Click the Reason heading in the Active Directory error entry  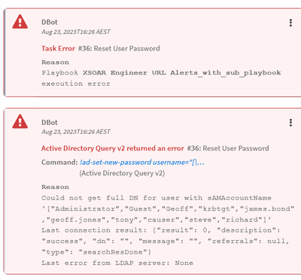[x=55, y=187]
